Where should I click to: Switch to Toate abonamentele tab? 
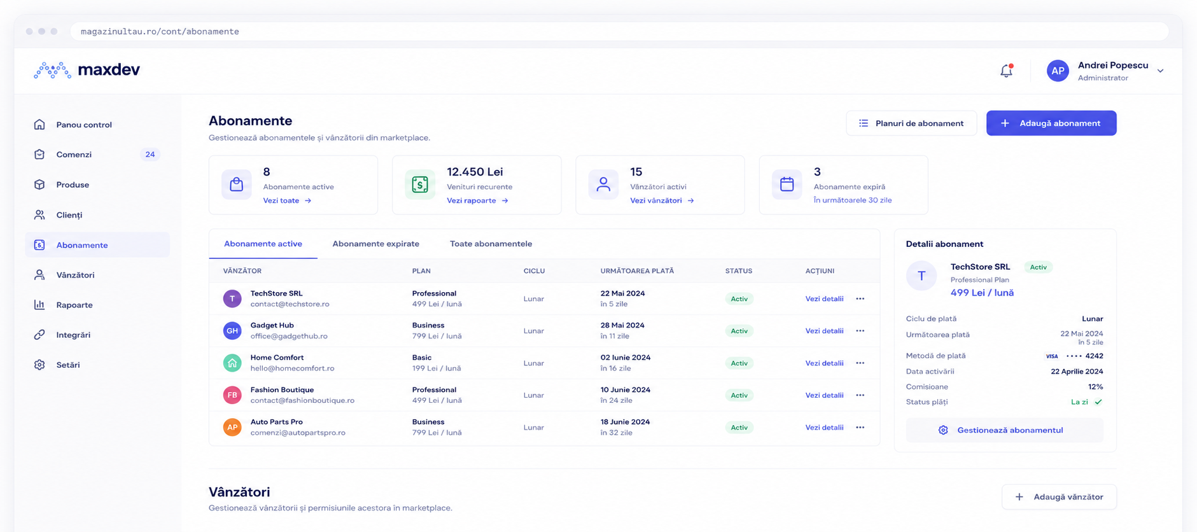pos(491,244)
